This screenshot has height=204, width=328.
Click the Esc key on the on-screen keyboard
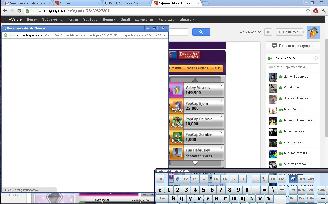[160, 179]
